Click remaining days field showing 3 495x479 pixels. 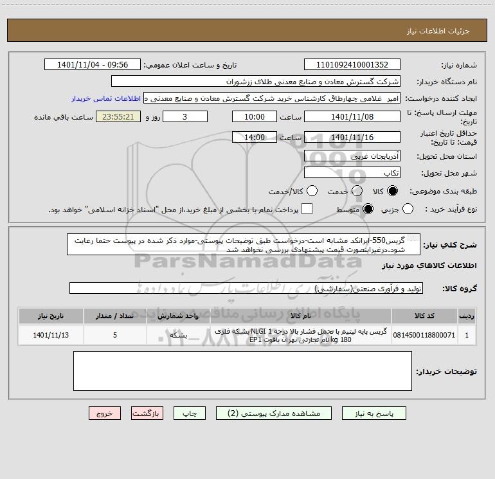pyautogui.click(x=185, y=116)
